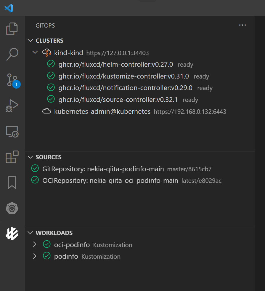265x291 pixels.
Task: Select GitRepository nekia-qiita-podinfo-main source
Action: pos(103,169)
